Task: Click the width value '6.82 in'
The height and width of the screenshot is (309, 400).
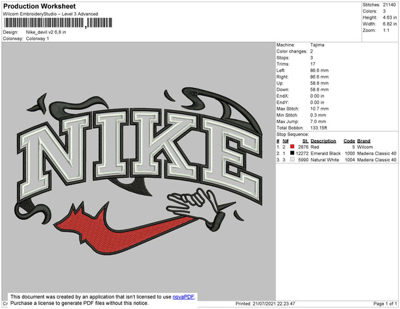Action: [389, 24]
